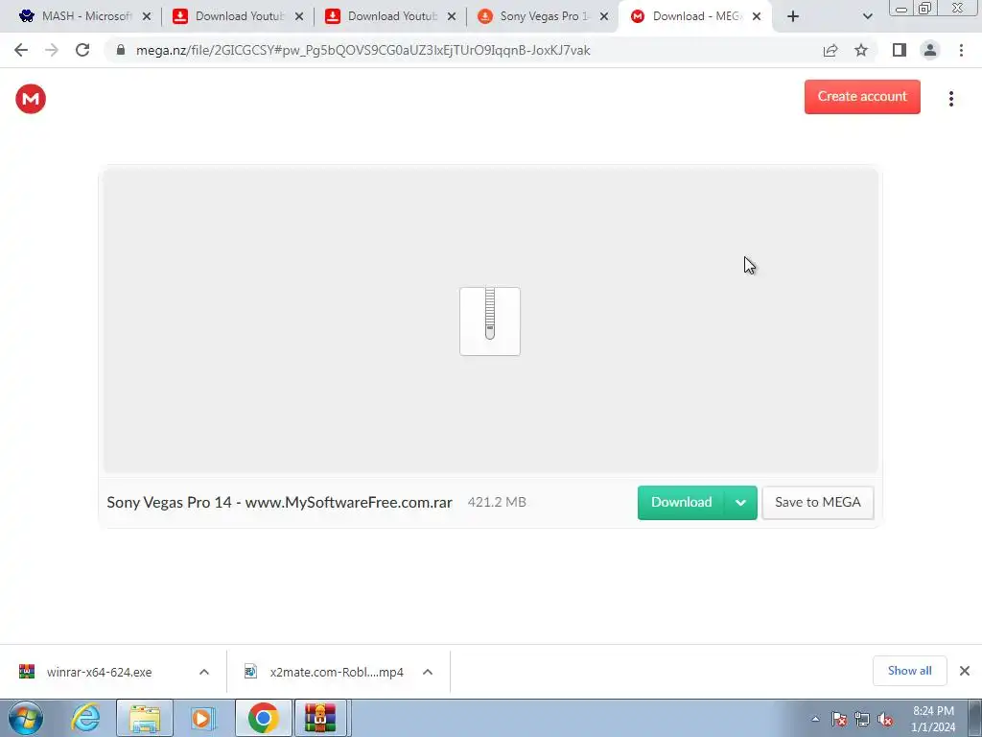Expand the Download options arrow

click(x=740, y=503)
